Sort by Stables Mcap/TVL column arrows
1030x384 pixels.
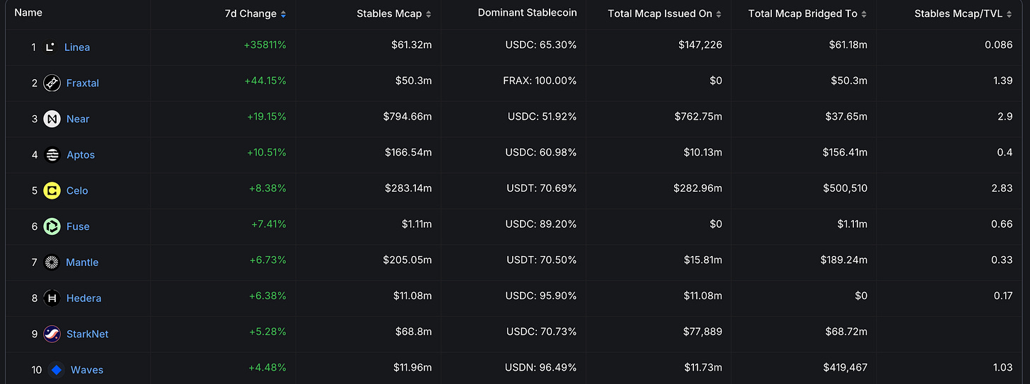pyautogui.click(x=1009, y=14)
